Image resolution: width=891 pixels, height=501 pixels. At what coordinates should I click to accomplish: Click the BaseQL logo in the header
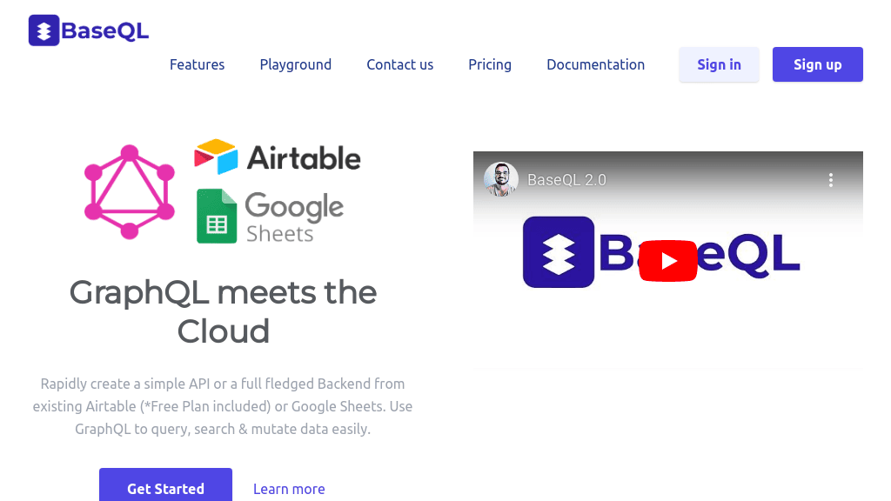coord(87,30)
